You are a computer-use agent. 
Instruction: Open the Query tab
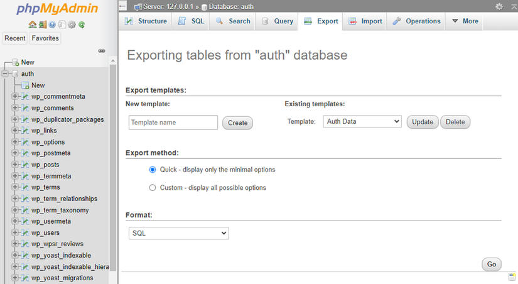pyautogui.click(x=277, y=21)
